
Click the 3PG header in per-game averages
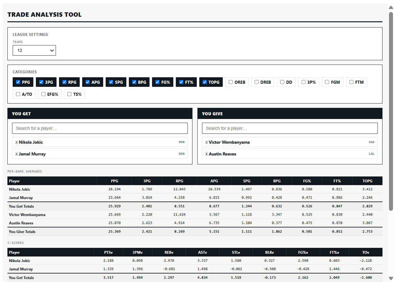147,181
